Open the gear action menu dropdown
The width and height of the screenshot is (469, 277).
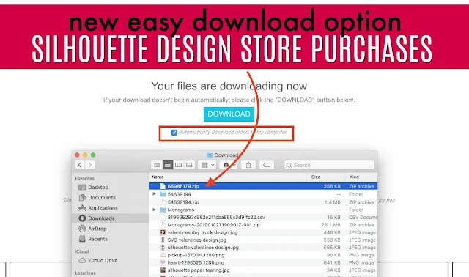tap(228, 165)
